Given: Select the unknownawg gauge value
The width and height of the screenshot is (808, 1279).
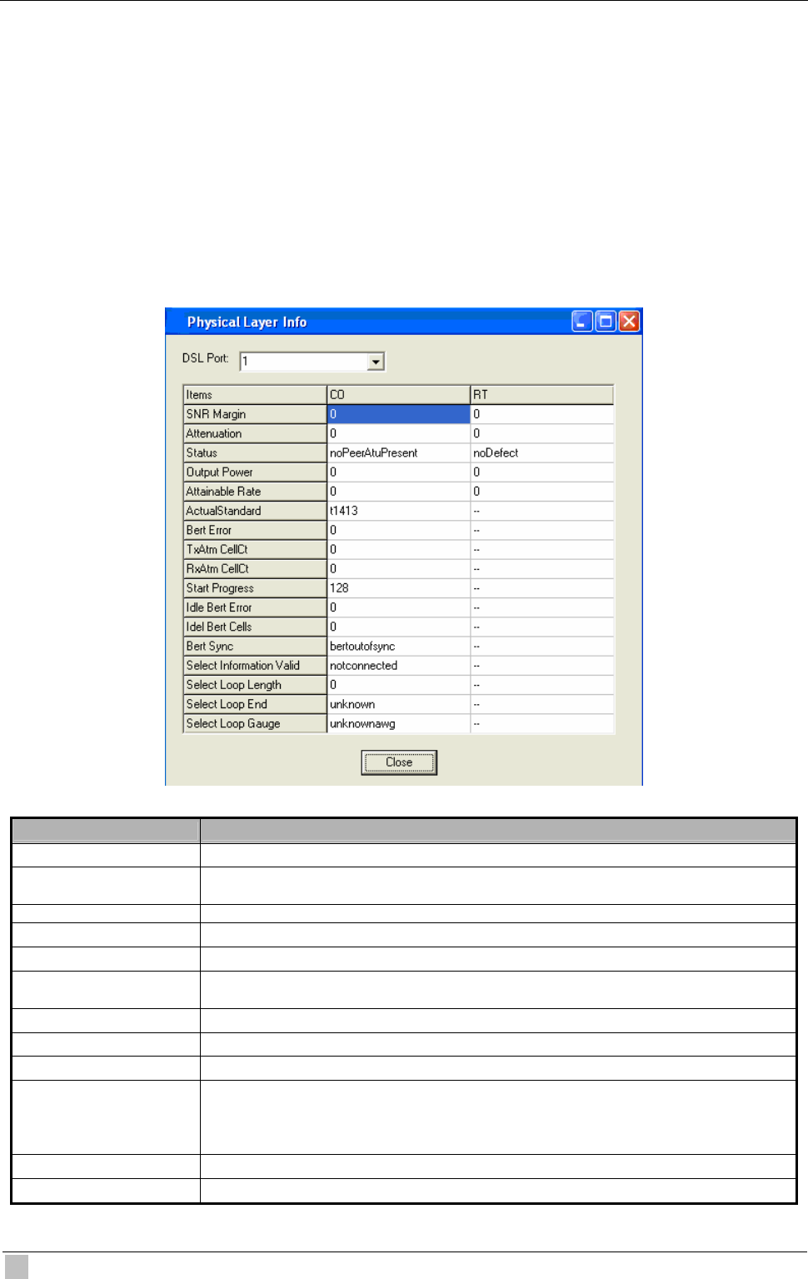Looking at the screenshot, I should tap(398, 723).
